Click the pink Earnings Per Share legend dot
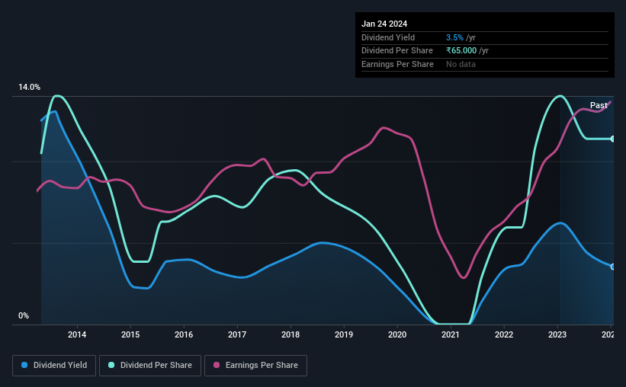 [x=217, y=365]
